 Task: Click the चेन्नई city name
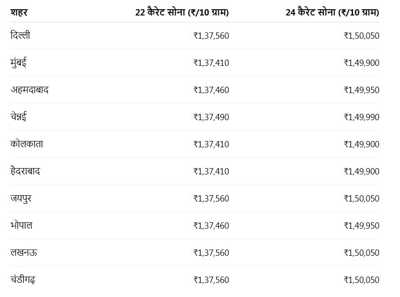(x=18, y=117)
